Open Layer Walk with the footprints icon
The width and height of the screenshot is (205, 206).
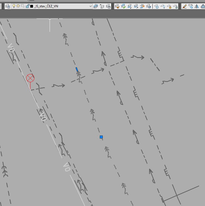click(x=149, y=6)
